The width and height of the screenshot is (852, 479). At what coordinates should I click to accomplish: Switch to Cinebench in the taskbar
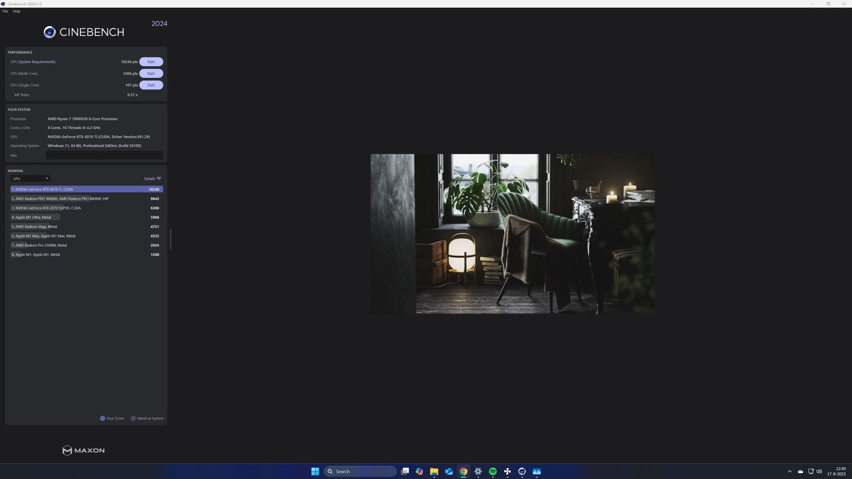point(522,471)
